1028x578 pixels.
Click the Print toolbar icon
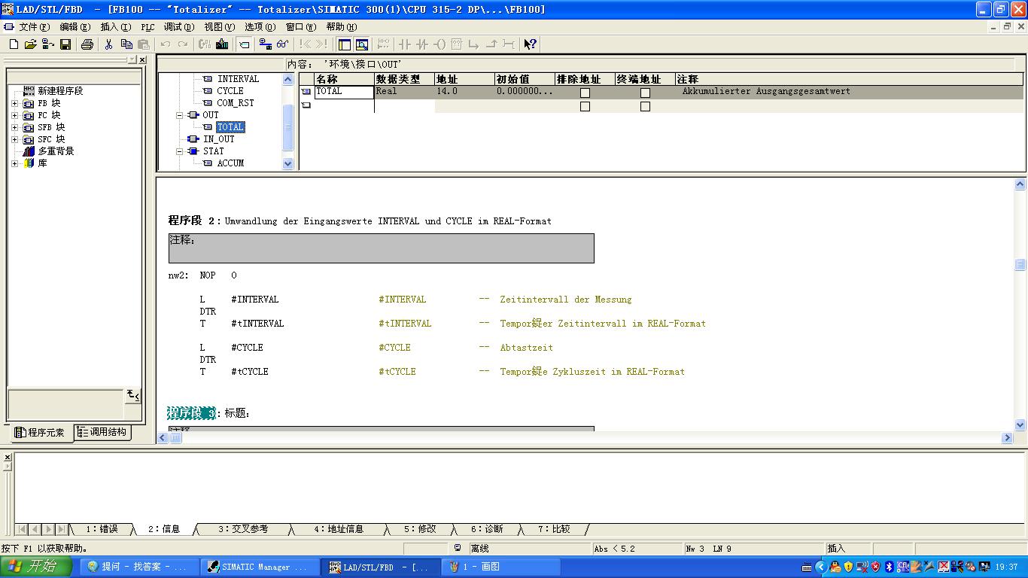(87, 44)
